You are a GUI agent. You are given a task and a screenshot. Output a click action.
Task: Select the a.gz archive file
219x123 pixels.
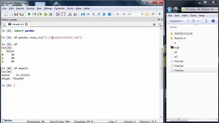click(177, 47)
